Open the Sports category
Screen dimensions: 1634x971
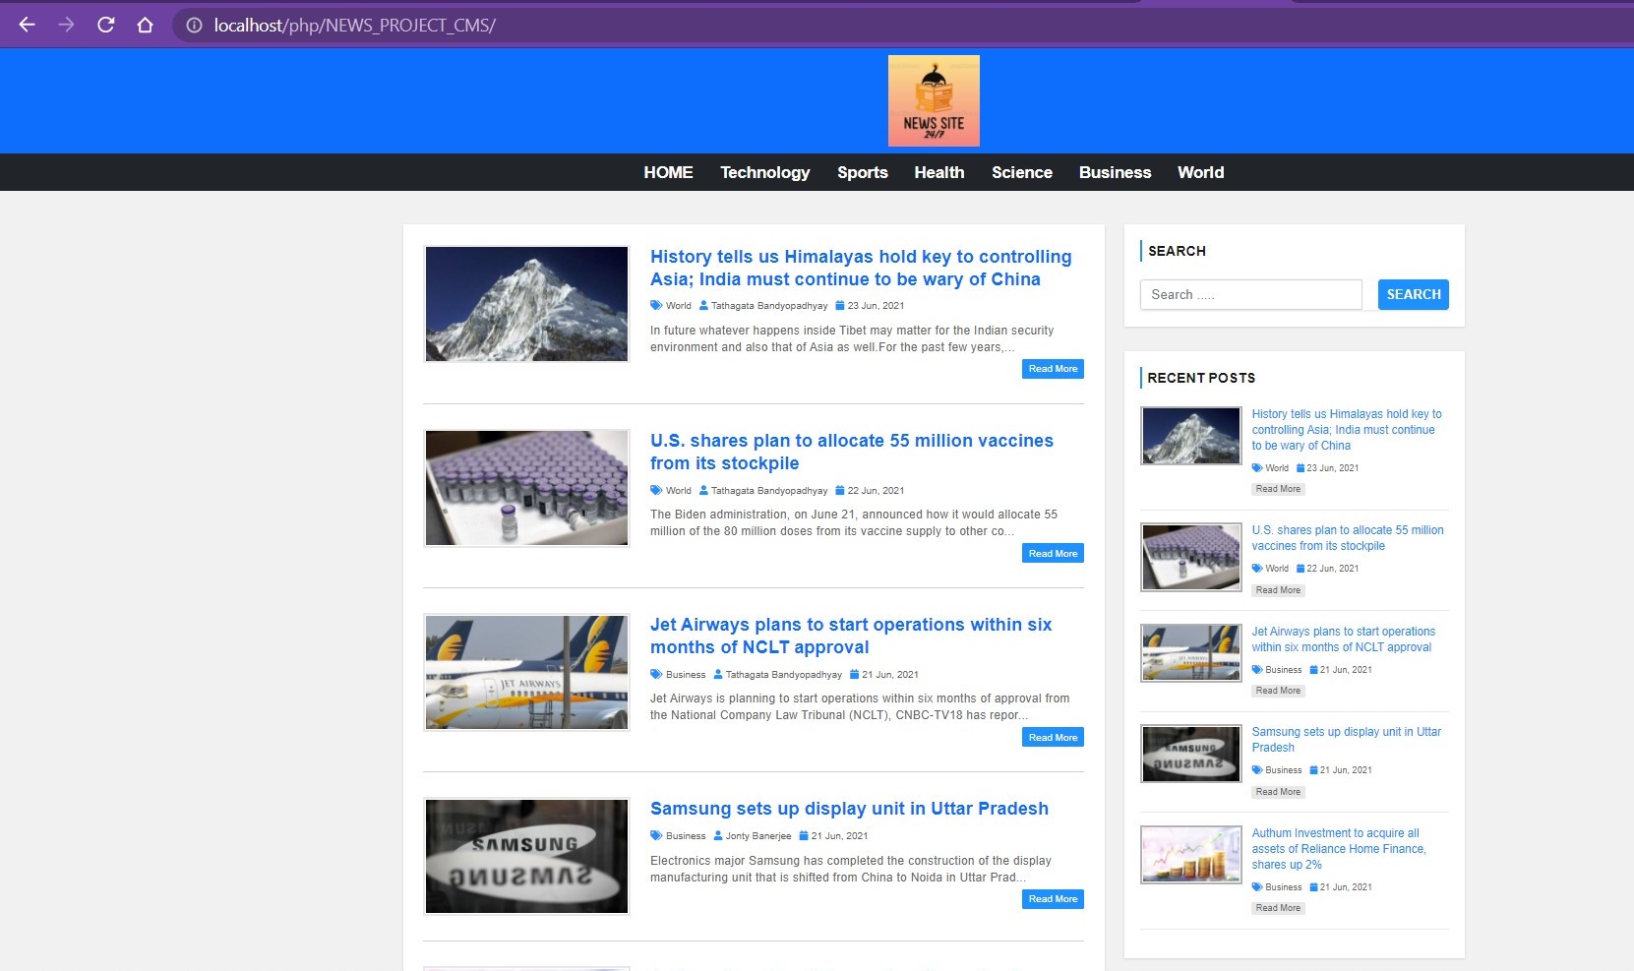click(x=862, y=172)
